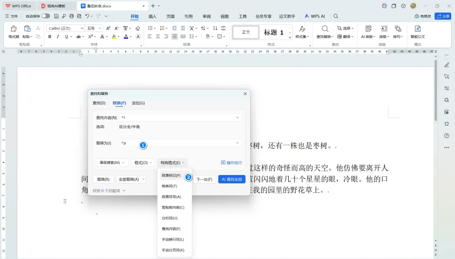Open the AI layout tool

click(368, 32)
